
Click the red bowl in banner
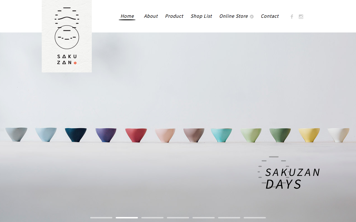tap(136, 135)
